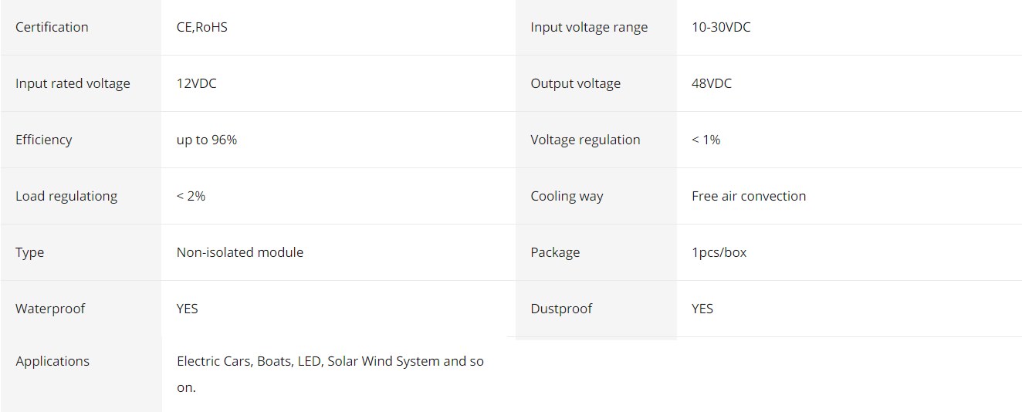Select the Free air convection value
This screenshot has width=1022, height=412.
tap(748, 196)
